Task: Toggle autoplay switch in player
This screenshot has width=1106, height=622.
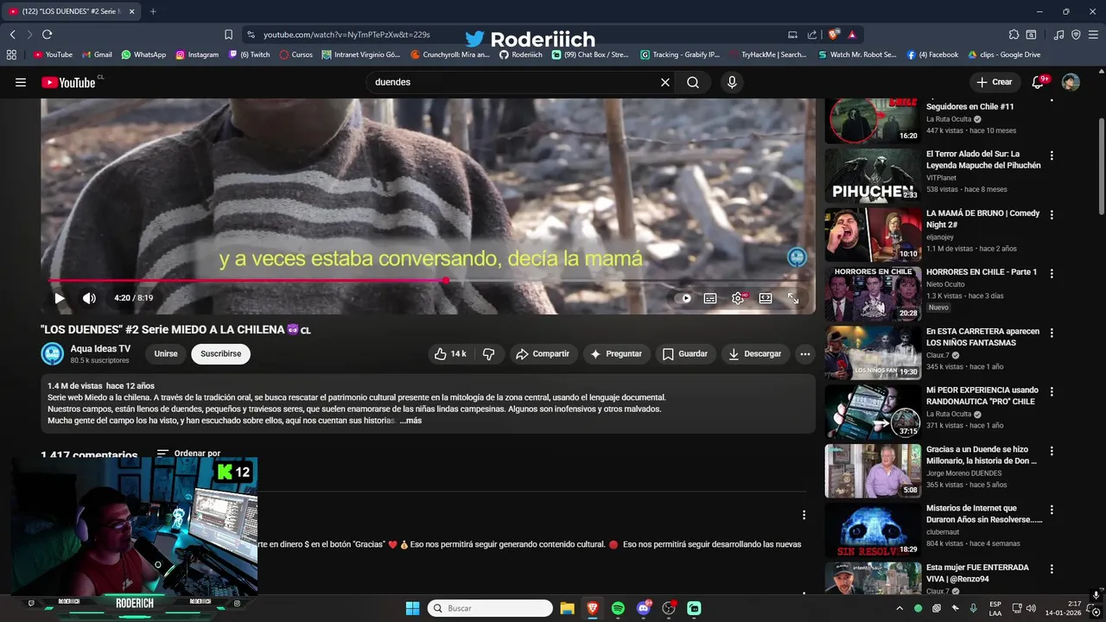Action: click(683, 298)
